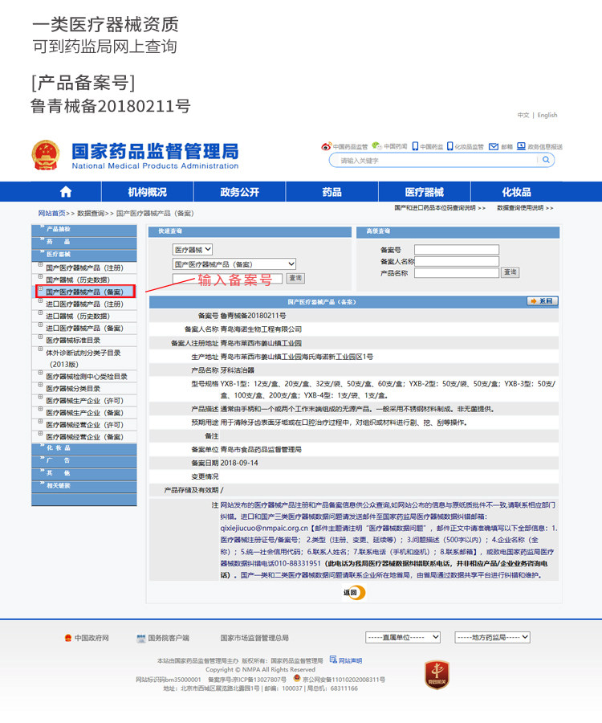
Task: Click the 京公网安备 police badge icon
Action: click(x=297, y=678)
